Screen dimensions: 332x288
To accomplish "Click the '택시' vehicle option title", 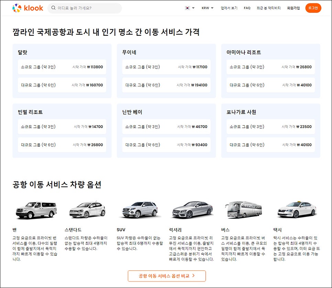I will [x=277, y=230].
